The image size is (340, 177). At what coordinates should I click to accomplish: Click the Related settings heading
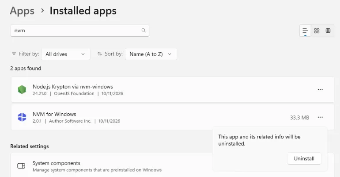[x=30, y=146]
